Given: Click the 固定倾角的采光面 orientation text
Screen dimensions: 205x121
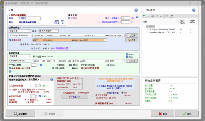Looking at the screenshot, I should point(27,22).
